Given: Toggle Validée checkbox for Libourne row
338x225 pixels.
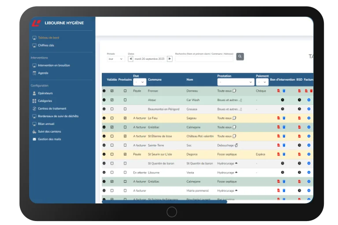Looking at the screenshot, I should [x=112, y=173].
